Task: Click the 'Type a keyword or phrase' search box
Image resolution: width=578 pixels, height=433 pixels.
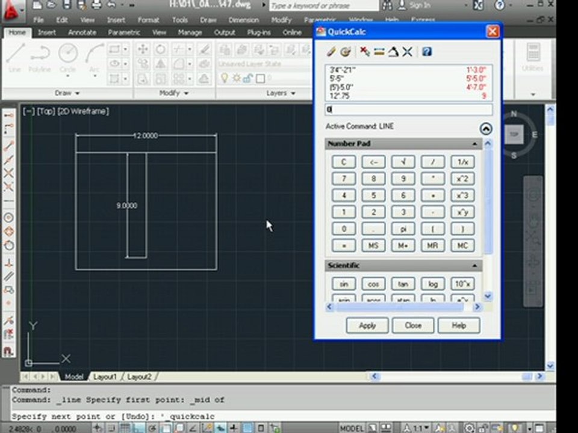Action: pyautogui.click(x=324, y=5)
